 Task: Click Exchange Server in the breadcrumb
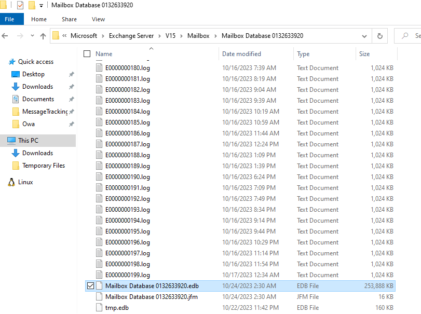[x=131, y=36]
